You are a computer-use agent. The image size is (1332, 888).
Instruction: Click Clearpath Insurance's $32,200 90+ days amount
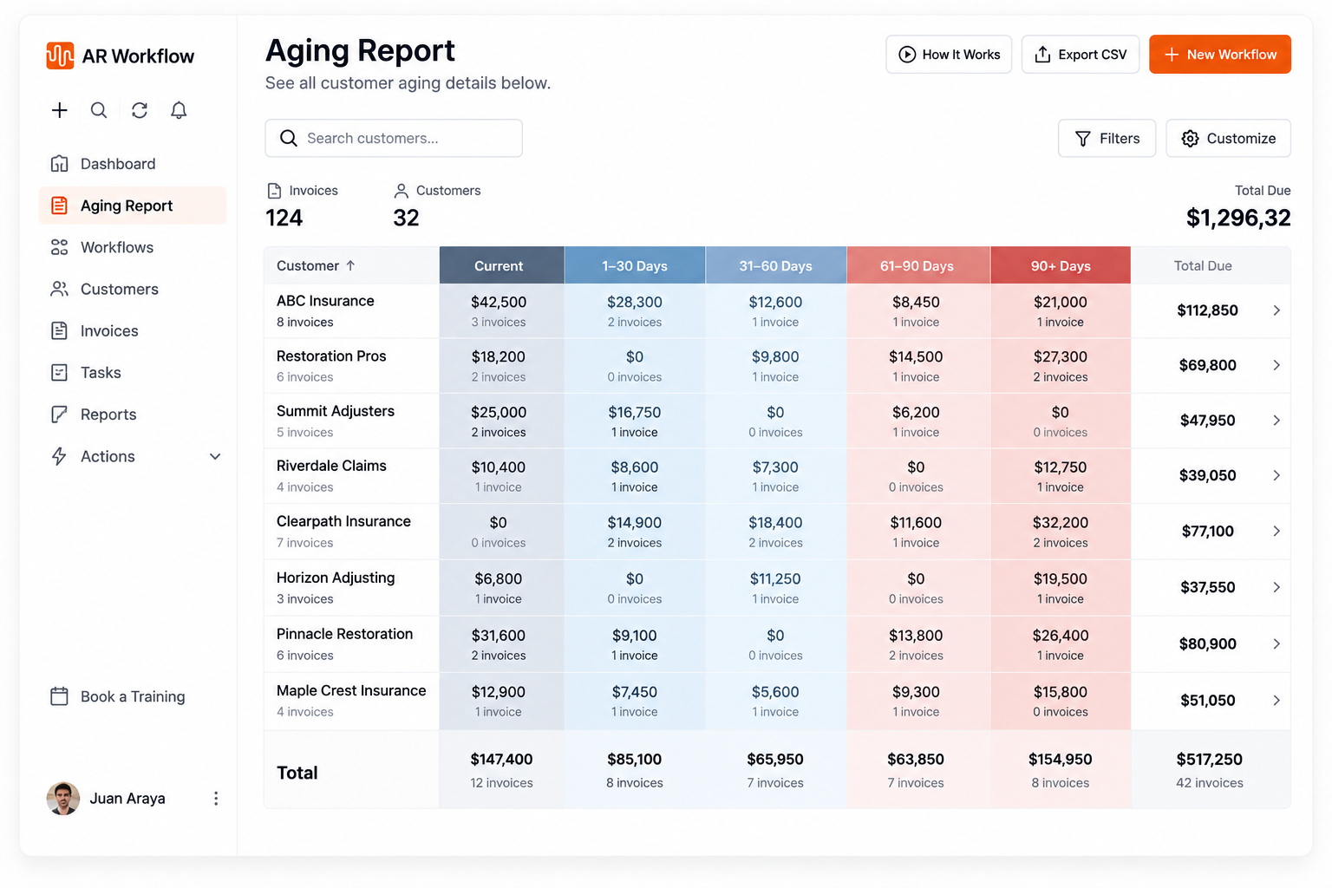point(1061,523)
